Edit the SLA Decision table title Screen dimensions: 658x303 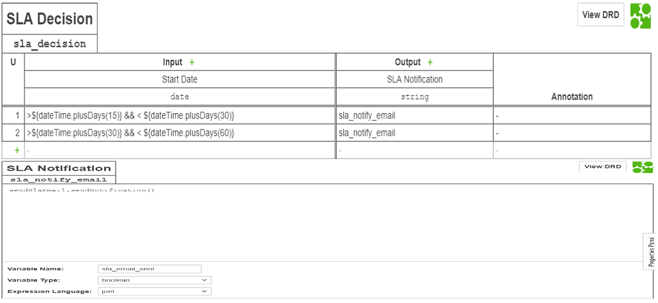tap(49, 19)
